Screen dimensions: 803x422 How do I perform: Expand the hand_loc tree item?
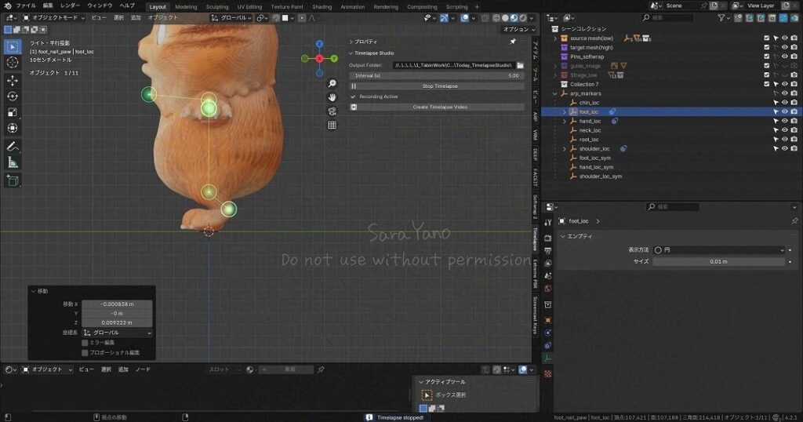click(564, 122)
